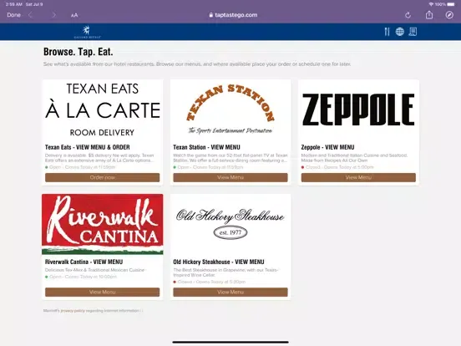461x346 pixels.
Task: Go back with the left chevron
Action: pos(30,15)
